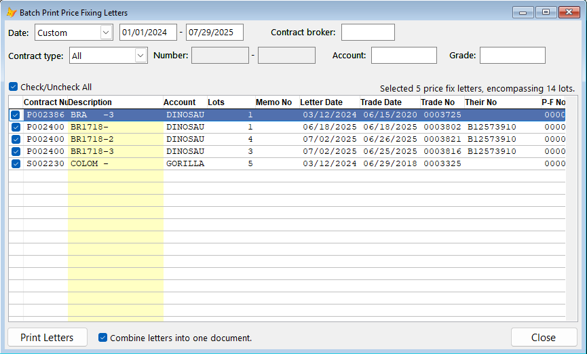Click the vertical scrollbar of the table
The image size is (587, 354).
point(571,208)
